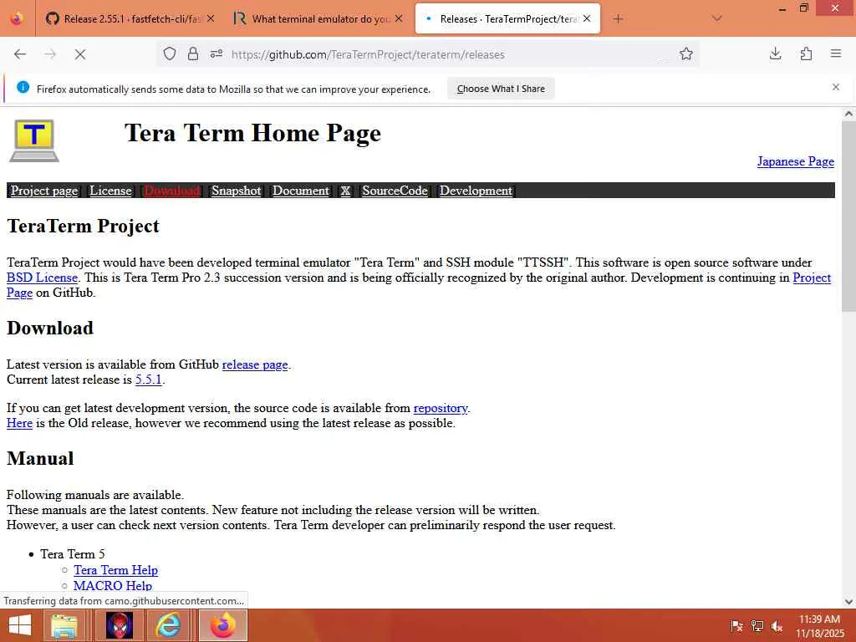The height and width of the screenshot is (642, 856).
Task: Close the TeraTermProject releases tab
Action: point(587,18)
